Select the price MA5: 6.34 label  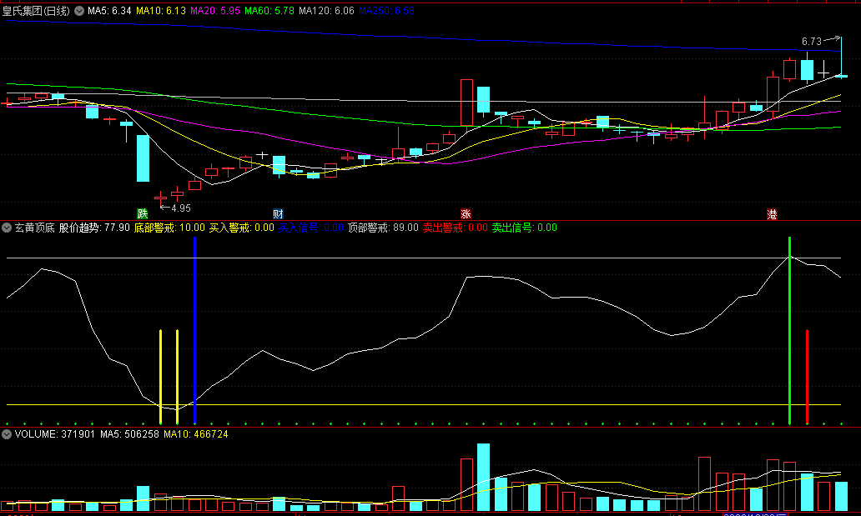pos(109,11)
